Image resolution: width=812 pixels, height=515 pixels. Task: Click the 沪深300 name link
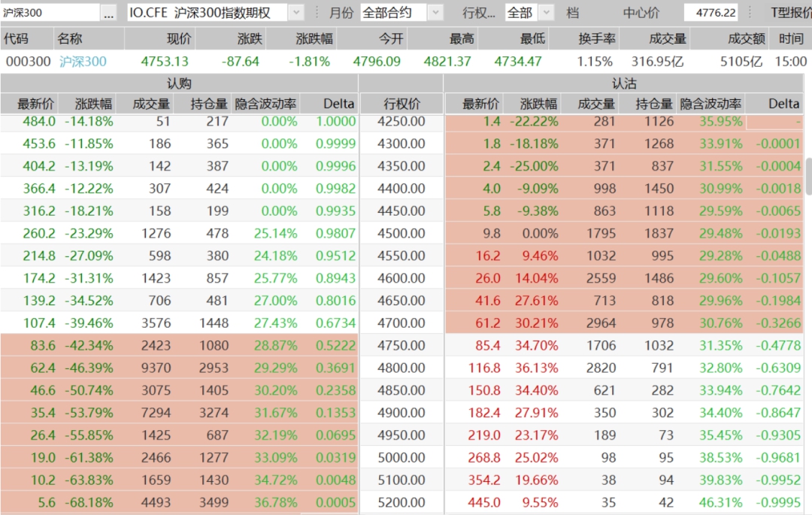[83, 62]
